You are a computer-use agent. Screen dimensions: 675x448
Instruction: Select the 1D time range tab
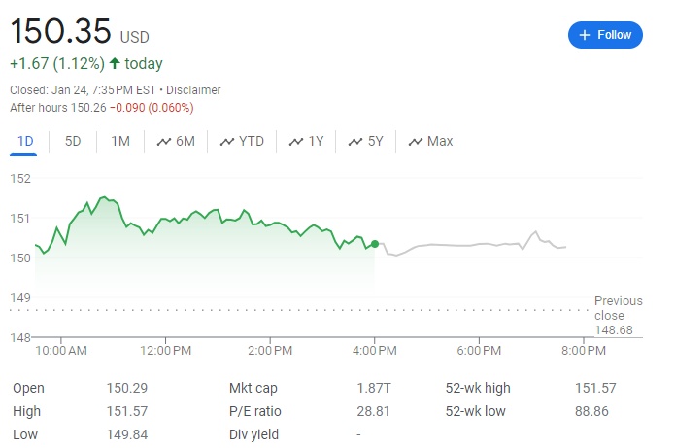(25, 142)
